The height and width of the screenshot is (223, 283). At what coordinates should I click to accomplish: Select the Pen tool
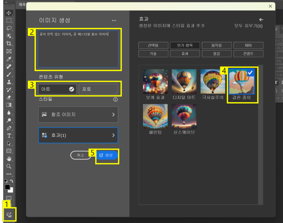tap(8, 128)
